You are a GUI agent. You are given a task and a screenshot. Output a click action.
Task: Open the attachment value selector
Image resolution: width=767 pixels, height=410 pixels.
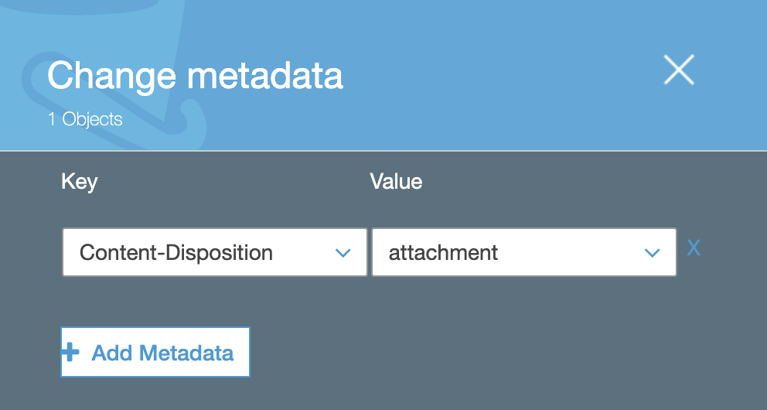(x=524, y=252)
